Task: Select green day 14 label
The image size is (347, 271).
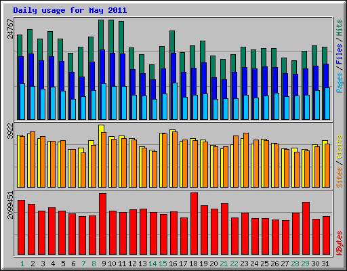Action: point(152,264)
